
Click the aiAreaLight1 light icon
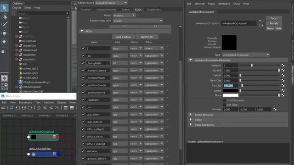[21, 69]
